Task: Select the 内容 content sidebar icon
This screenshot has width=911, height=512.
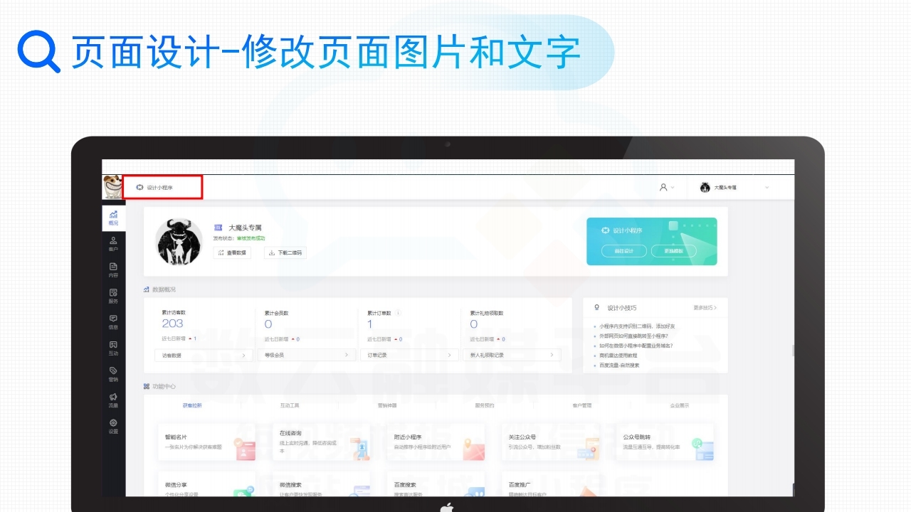Action: (113, 270)
